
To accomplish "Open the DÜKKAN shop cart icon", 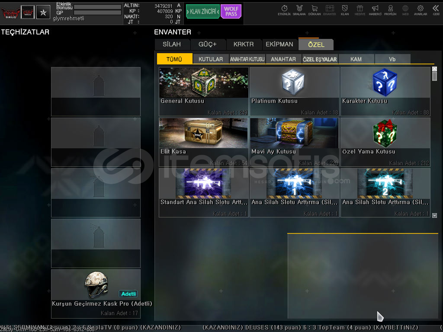I will pos(315,10).
